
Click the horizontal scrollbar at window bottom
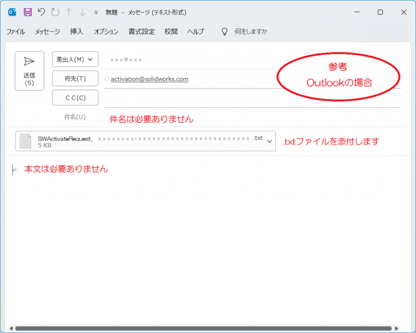(x=204, y=329)
